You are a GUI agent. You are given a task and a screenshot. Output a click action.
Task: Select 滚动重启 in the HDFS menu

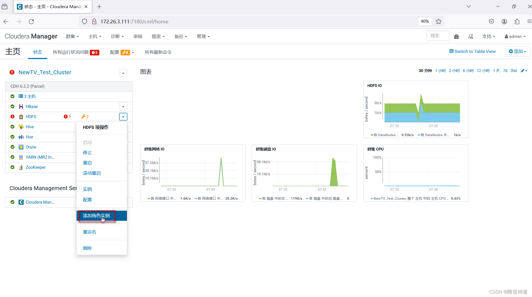coord(92,173)
